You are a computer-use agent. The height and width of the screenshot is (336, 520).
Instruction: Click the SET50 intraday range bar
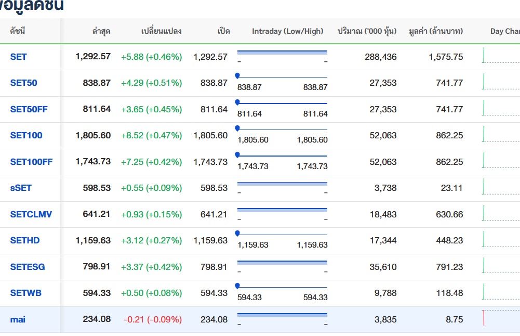tap(282, 77)
